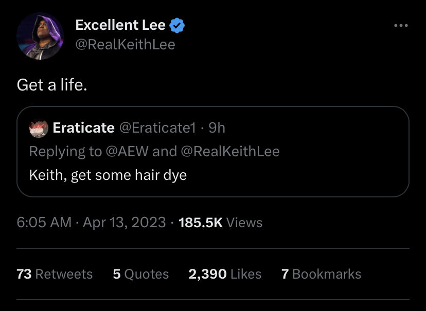Click Eraticate's small avatar in quoted tweet
426x311 pixels.
point(39,127)
